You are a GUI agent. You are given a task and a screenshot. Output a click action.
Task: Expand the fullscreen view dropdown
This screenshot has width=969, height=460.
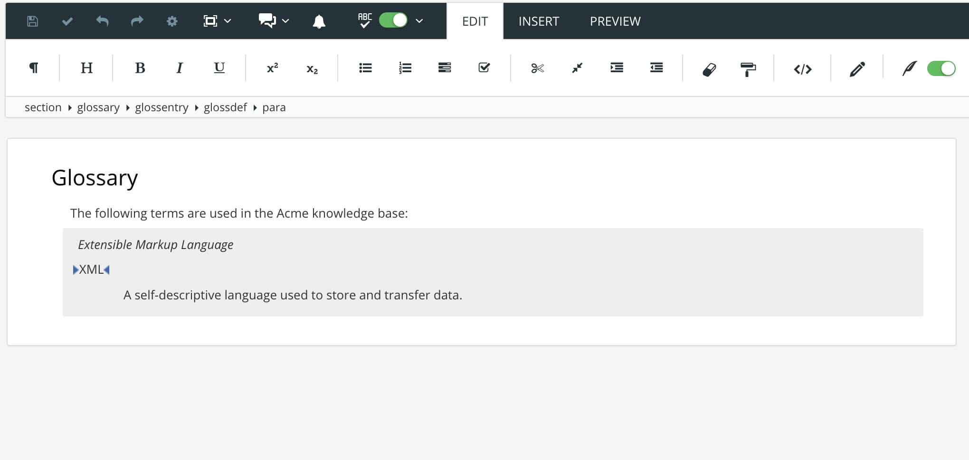(x=228, y=21)
